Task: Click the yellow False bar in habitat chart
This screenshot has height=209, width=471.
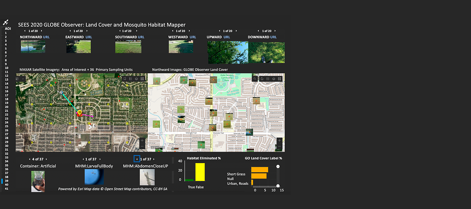Action: coord(200,172)
